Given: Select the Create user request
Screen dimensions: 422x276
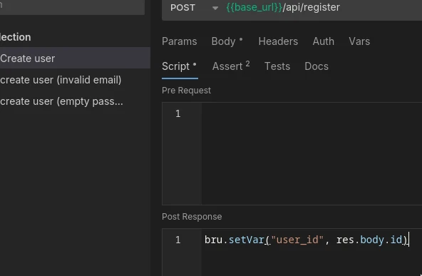Looking at the screenshot, I should (75, 58).
